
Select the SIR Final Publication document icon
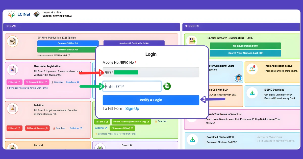(13, 41)
